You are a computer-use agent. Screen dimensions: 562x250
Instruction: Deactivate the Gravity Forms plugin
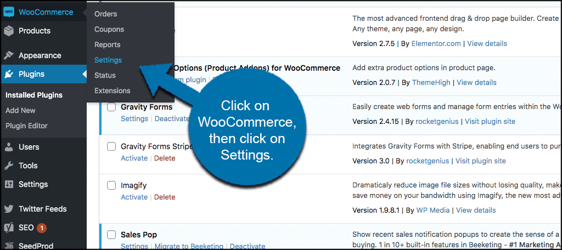tap(172, 118)
